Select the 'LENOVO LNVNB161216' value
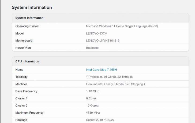 [x=103, y=40]
